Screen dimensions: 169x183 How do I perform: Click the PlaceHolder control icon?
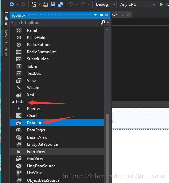click(x=19, y=37)
